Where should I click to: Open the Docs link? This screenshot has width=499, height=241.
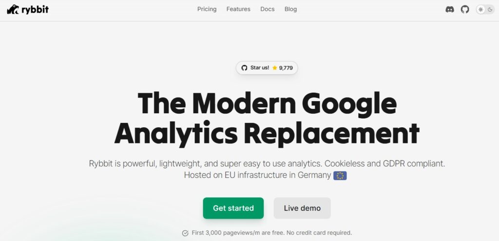tap(268, 9)
